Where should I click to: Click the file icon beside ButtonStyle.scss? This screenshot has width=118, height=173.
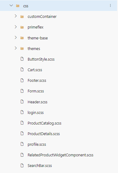pyautogui.click(x=22, y=59)
